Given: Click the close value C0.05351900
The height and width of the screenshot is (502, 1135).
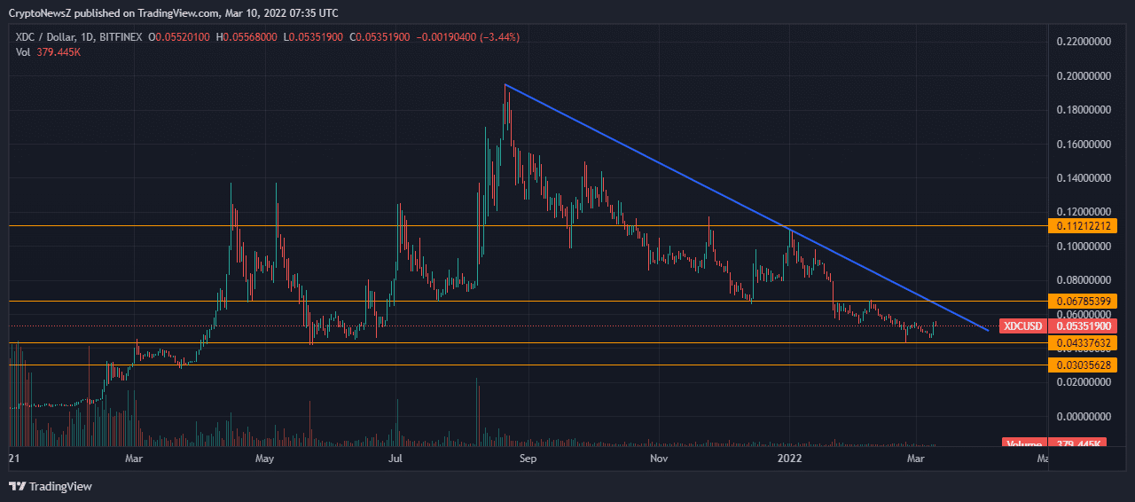Looking at the screenshot, I should tap(380, 37).
